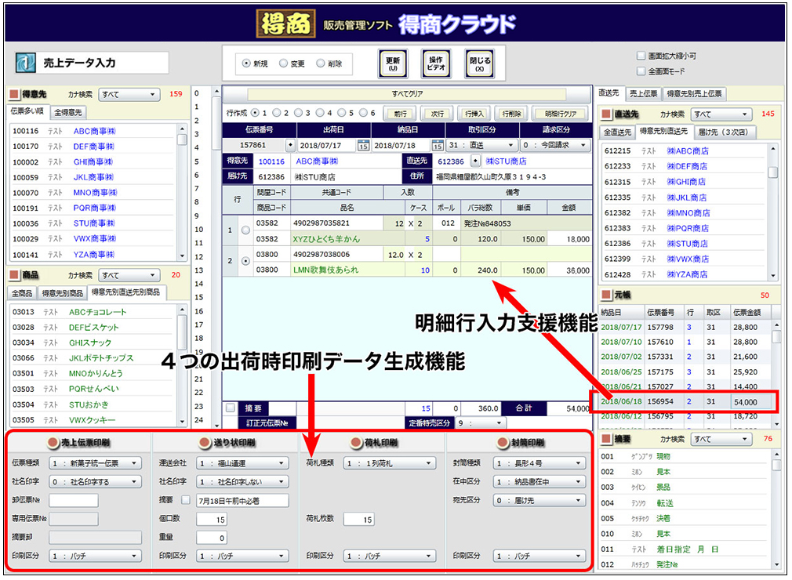The image size is (792, 580).
Task: Switch to the 得意先別売上伝票 tab
Action: 693,93
